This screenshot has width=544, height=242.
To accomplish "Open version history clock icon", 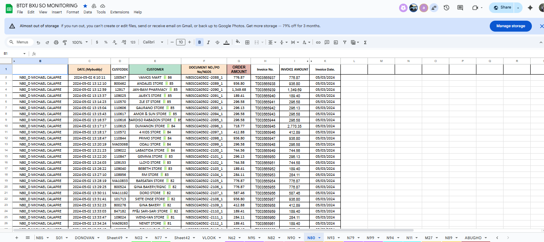I will 446,8.
